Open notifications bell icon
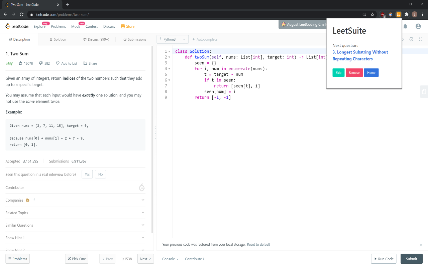 pyautogui.click(x=405, y=26)
